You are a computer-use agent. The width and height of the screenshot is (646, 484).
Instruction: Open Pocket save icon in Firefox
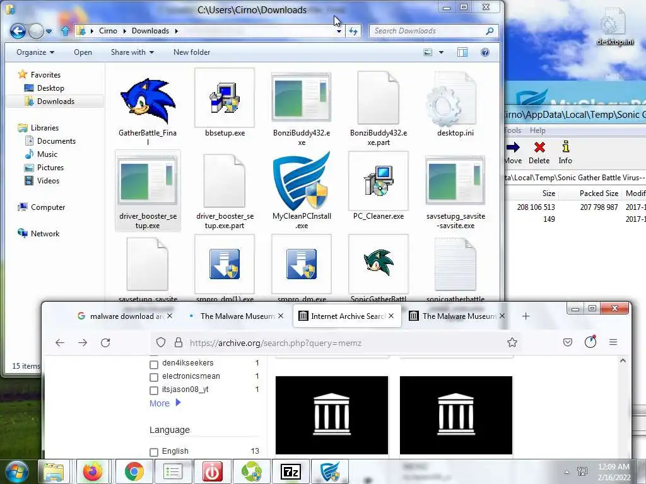(568, 342)
